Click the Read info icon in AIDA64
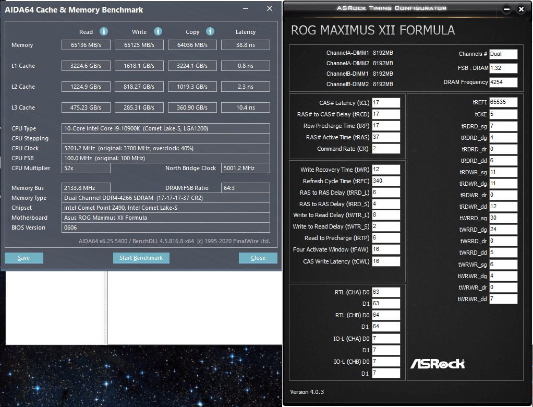 coord(104,32)
